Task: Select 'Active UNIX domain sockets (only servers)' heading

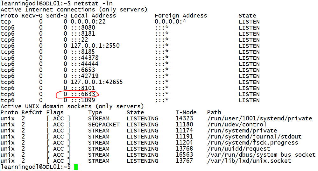Action: click(x=72, y=106)
